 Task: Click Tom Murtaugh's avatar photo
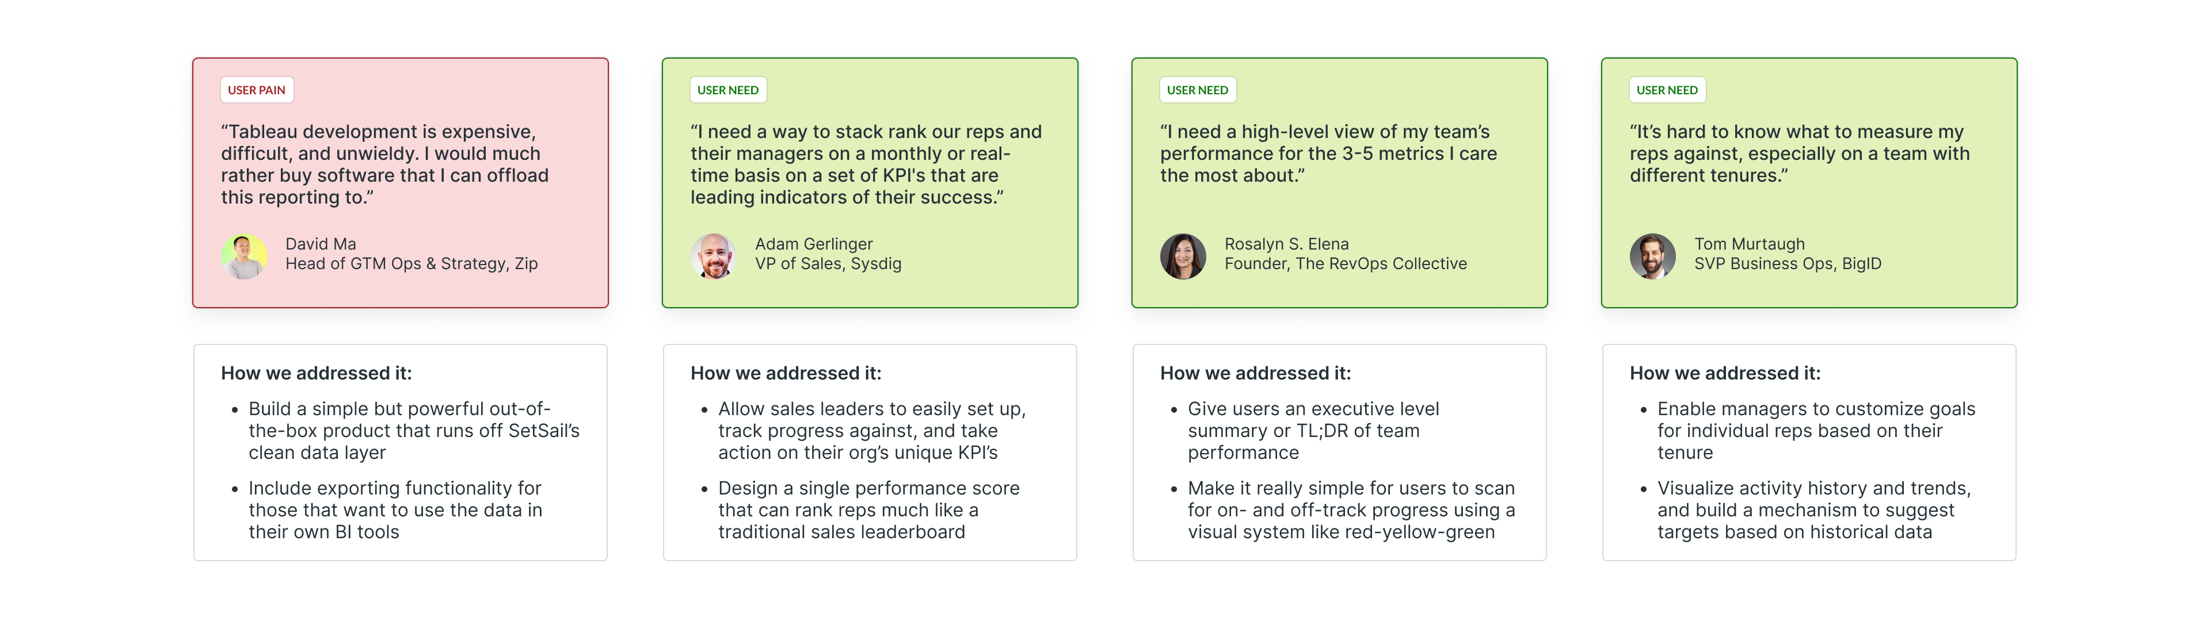[x=1652, y=256]
